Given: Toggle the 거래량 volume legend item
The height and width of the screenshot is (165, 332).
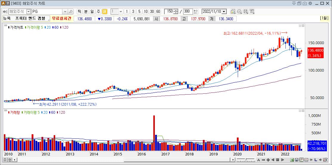Looking at the screenshot, I should [14, 112].
